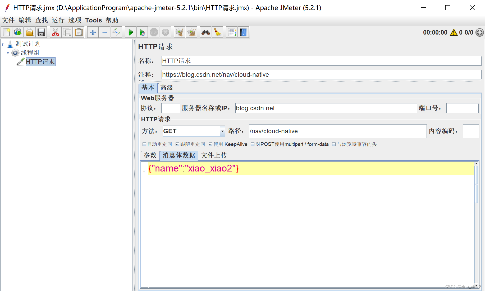Click the comment panel collapse arrows
Image resolution: width=485 pixels, height=291 pixels.
141,81
